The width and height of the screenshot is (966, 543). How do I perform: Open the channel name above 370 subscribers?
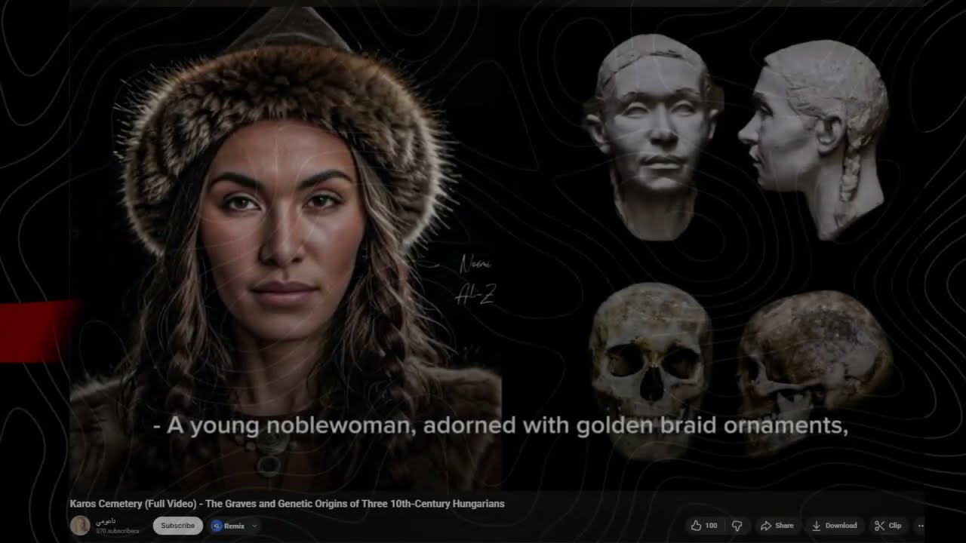click(x=106, y=521)
